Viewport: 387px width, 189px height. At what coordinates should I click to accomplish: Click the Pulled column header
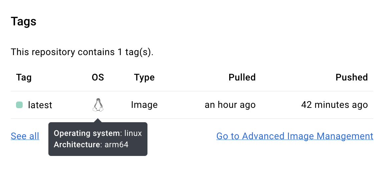pyautogui.click(x=242, y=77)
